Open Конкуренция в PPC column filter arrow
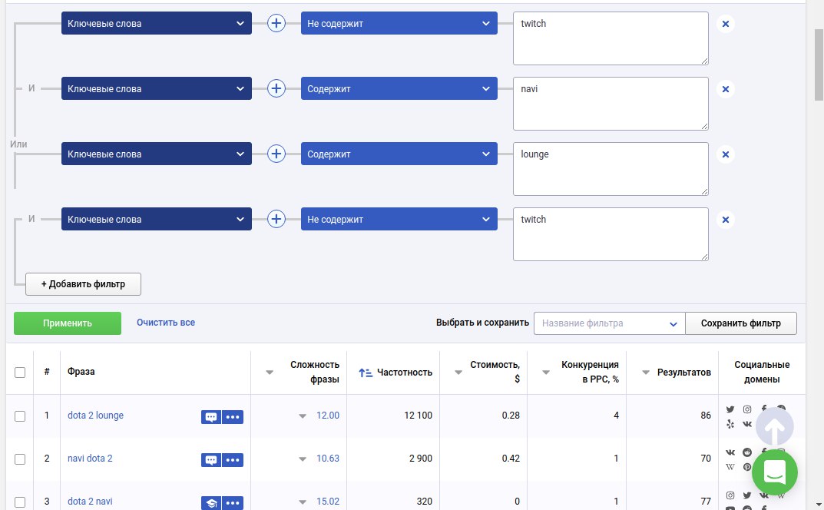 coord(546,373)
